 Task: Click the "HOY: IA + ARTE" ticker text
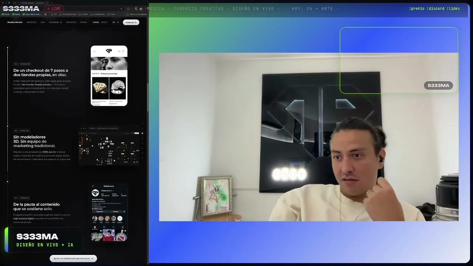[x=312, y=8]
